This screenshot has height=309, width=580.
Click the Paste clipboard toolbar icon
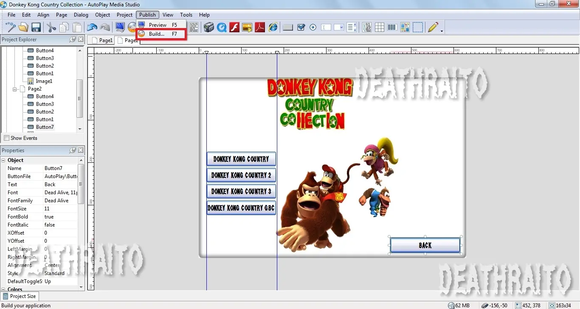(77, 28)
